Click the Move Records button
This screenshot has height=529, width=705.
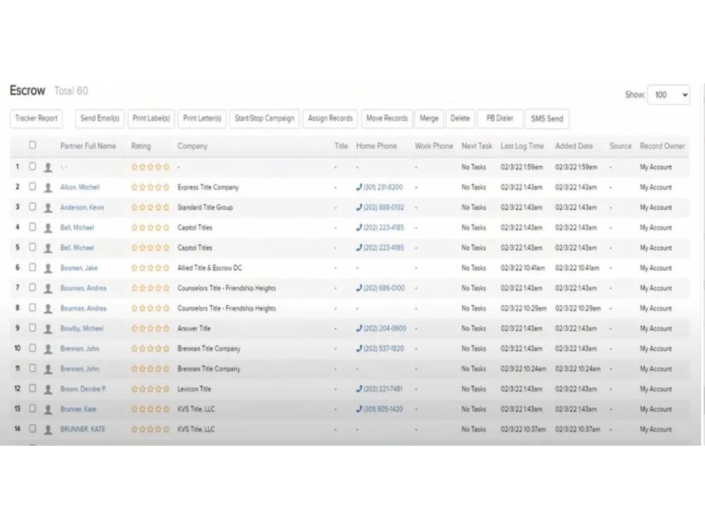tap(386, 118)
